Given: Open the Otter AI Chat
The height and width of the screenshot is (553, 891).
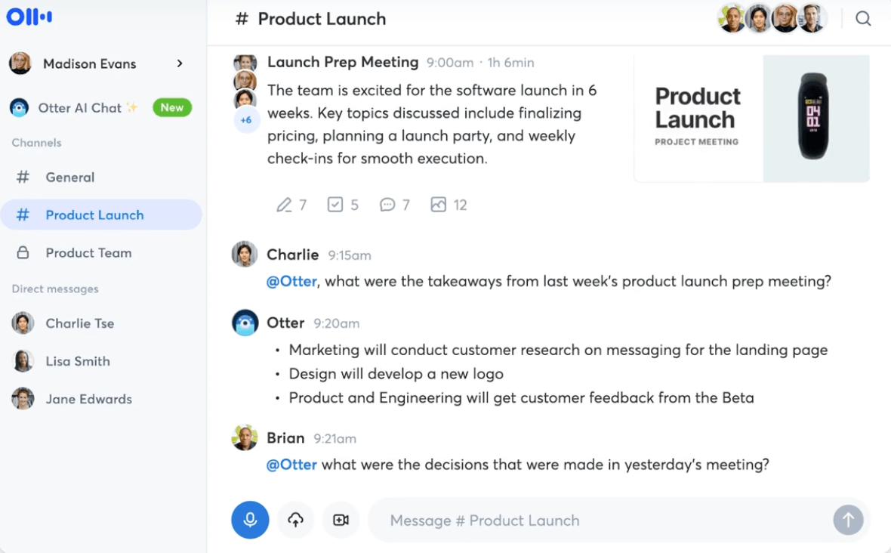Looking at the screenshot, I should [x=79, y=108].
